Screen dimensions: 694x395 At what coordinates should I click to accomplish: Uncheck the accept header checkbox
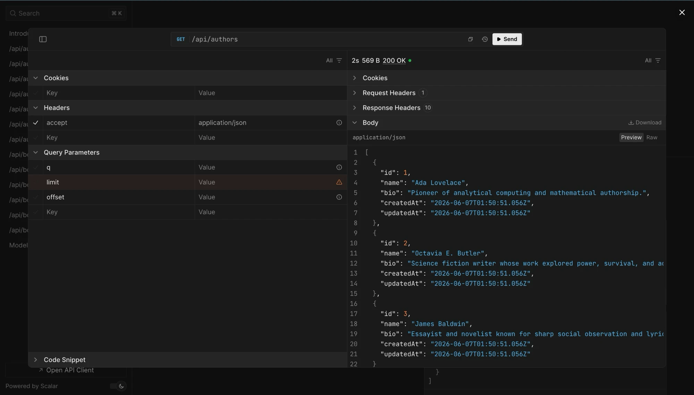click(x=36, y=123)
